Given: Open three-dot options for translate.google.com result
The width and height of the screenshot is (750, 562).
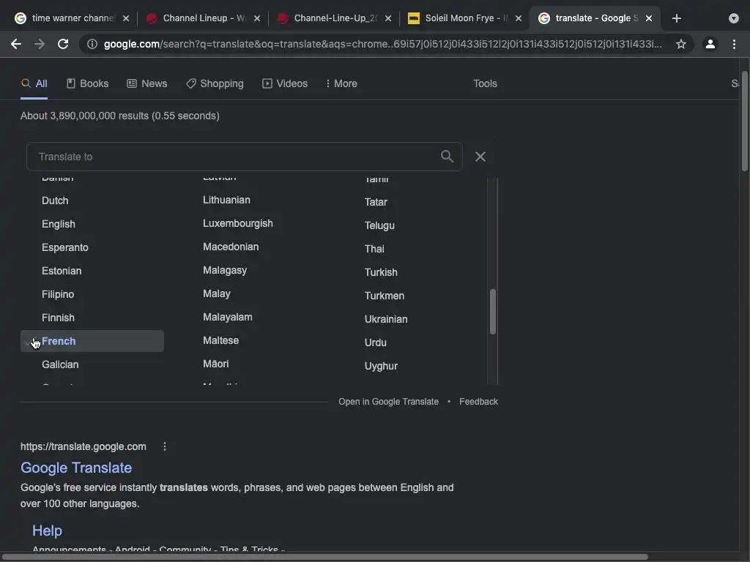Looking at the screenshot, I should coord(165,446).
